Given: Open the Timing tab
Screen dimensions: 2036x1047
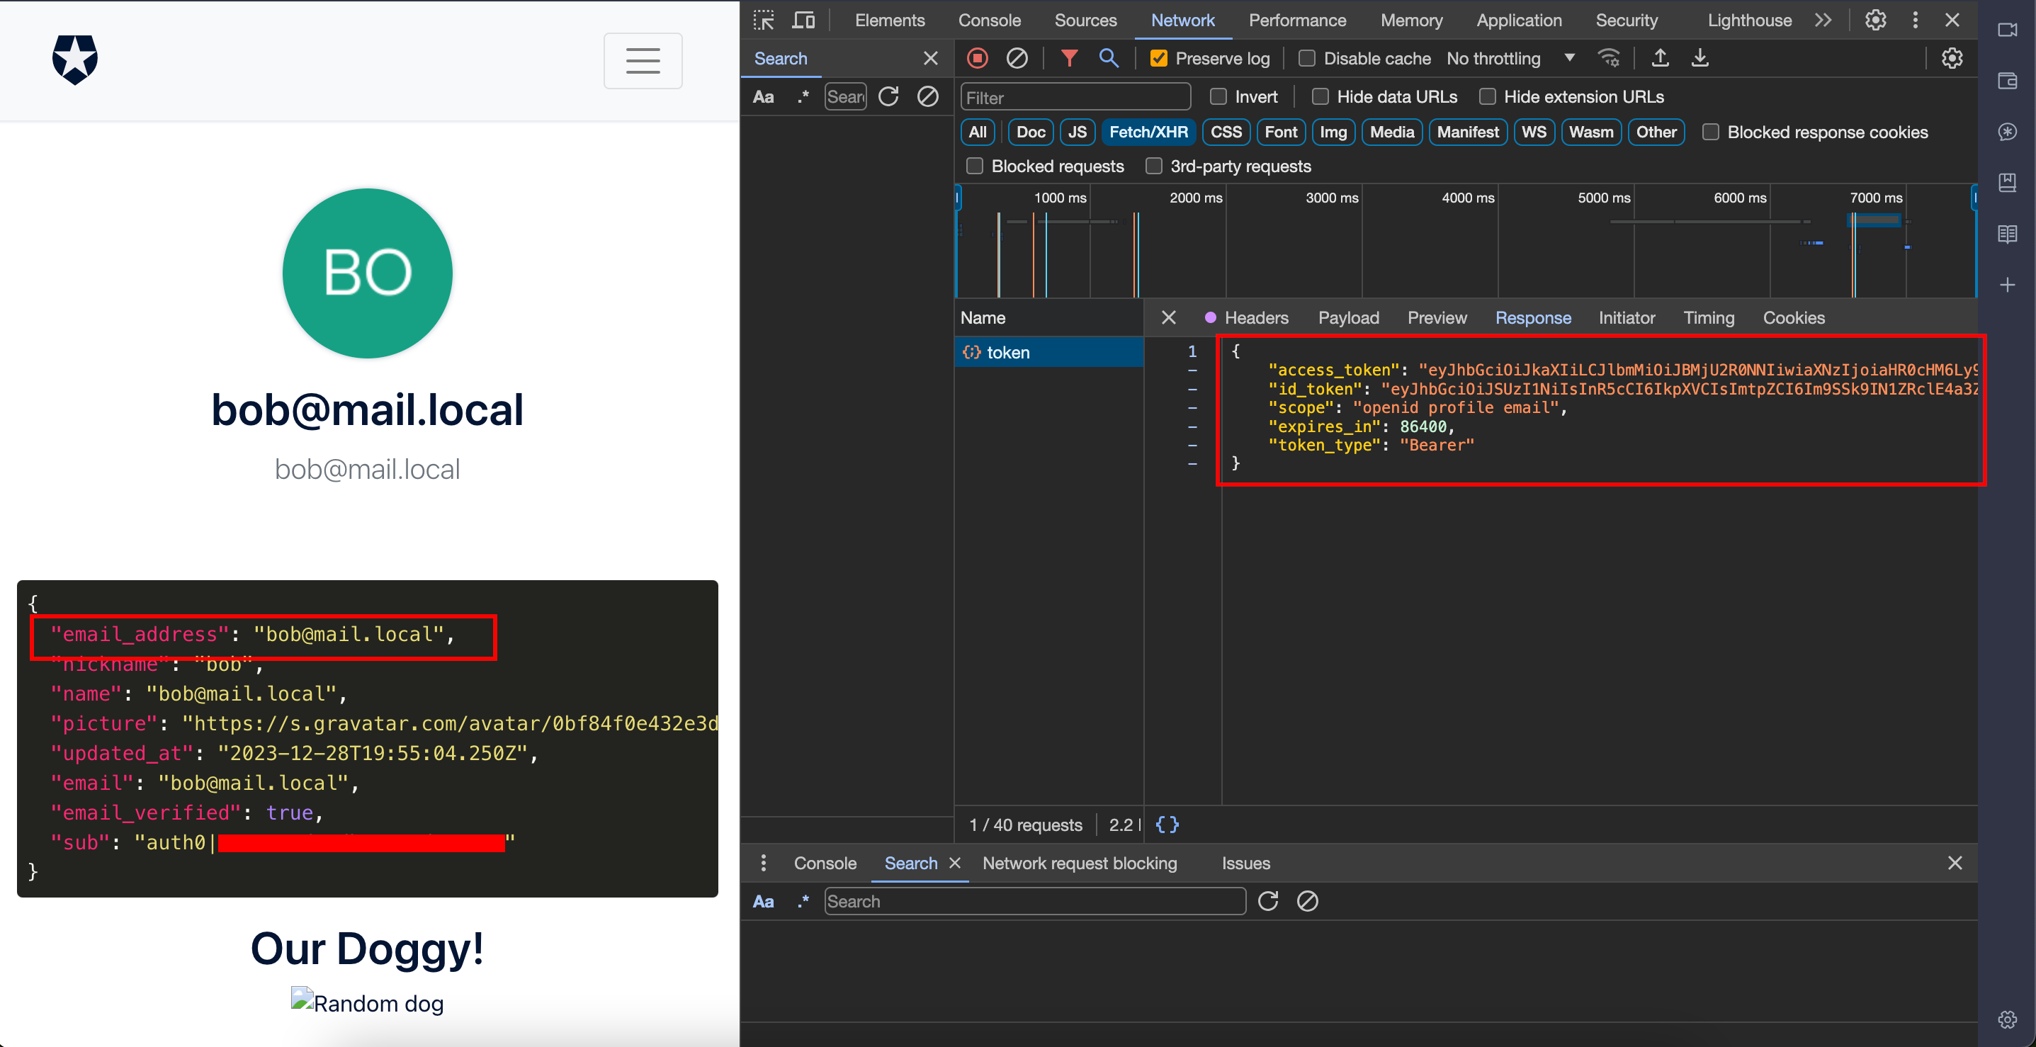Looking at the screenshot, I should point(1708,319).
